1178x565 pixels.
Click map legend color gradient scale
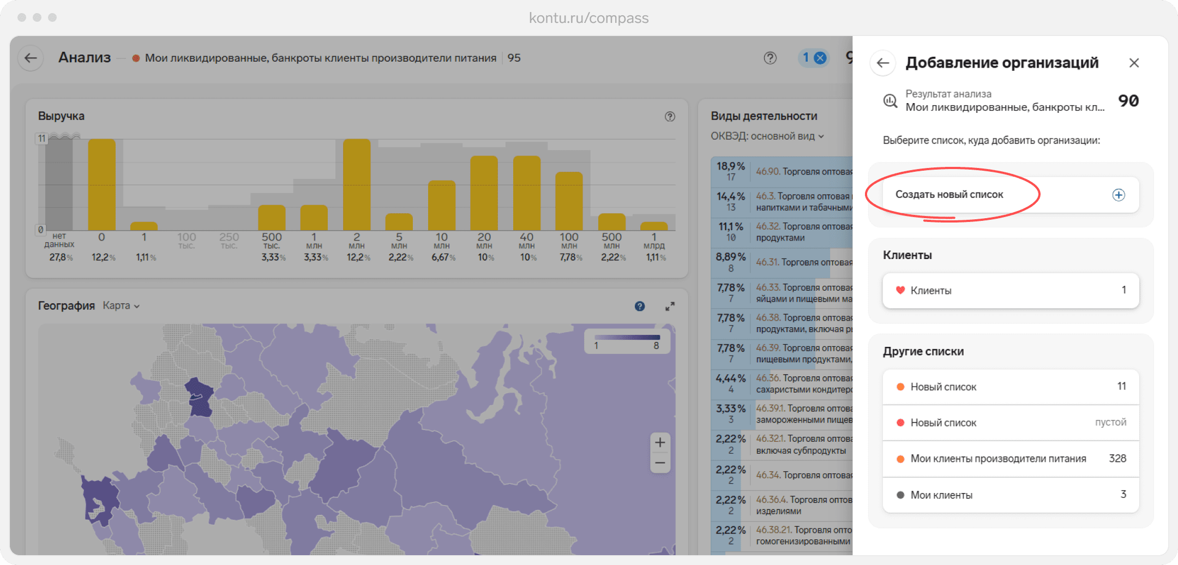click(627, 338)
